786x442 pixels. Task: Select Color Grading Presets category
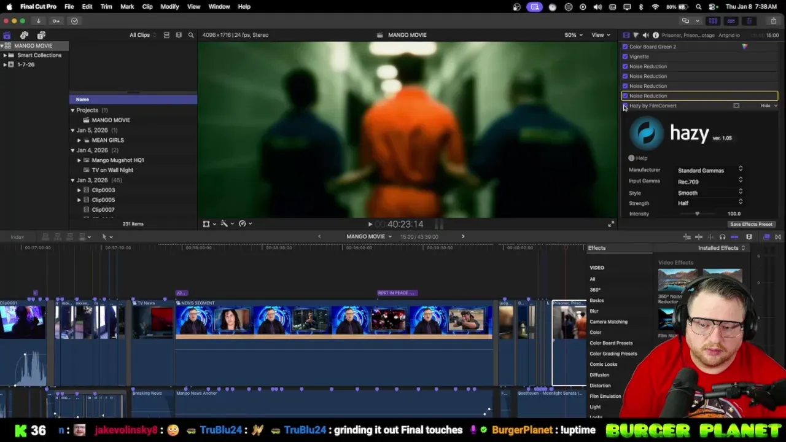pos(613,354)
